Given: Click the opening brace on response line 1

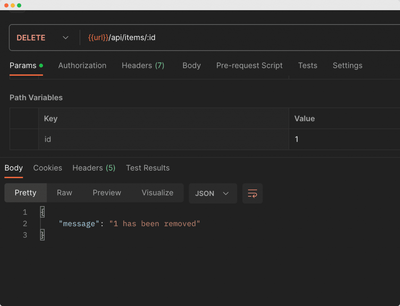Looking at the screenshot, I should tap(42, 212).
